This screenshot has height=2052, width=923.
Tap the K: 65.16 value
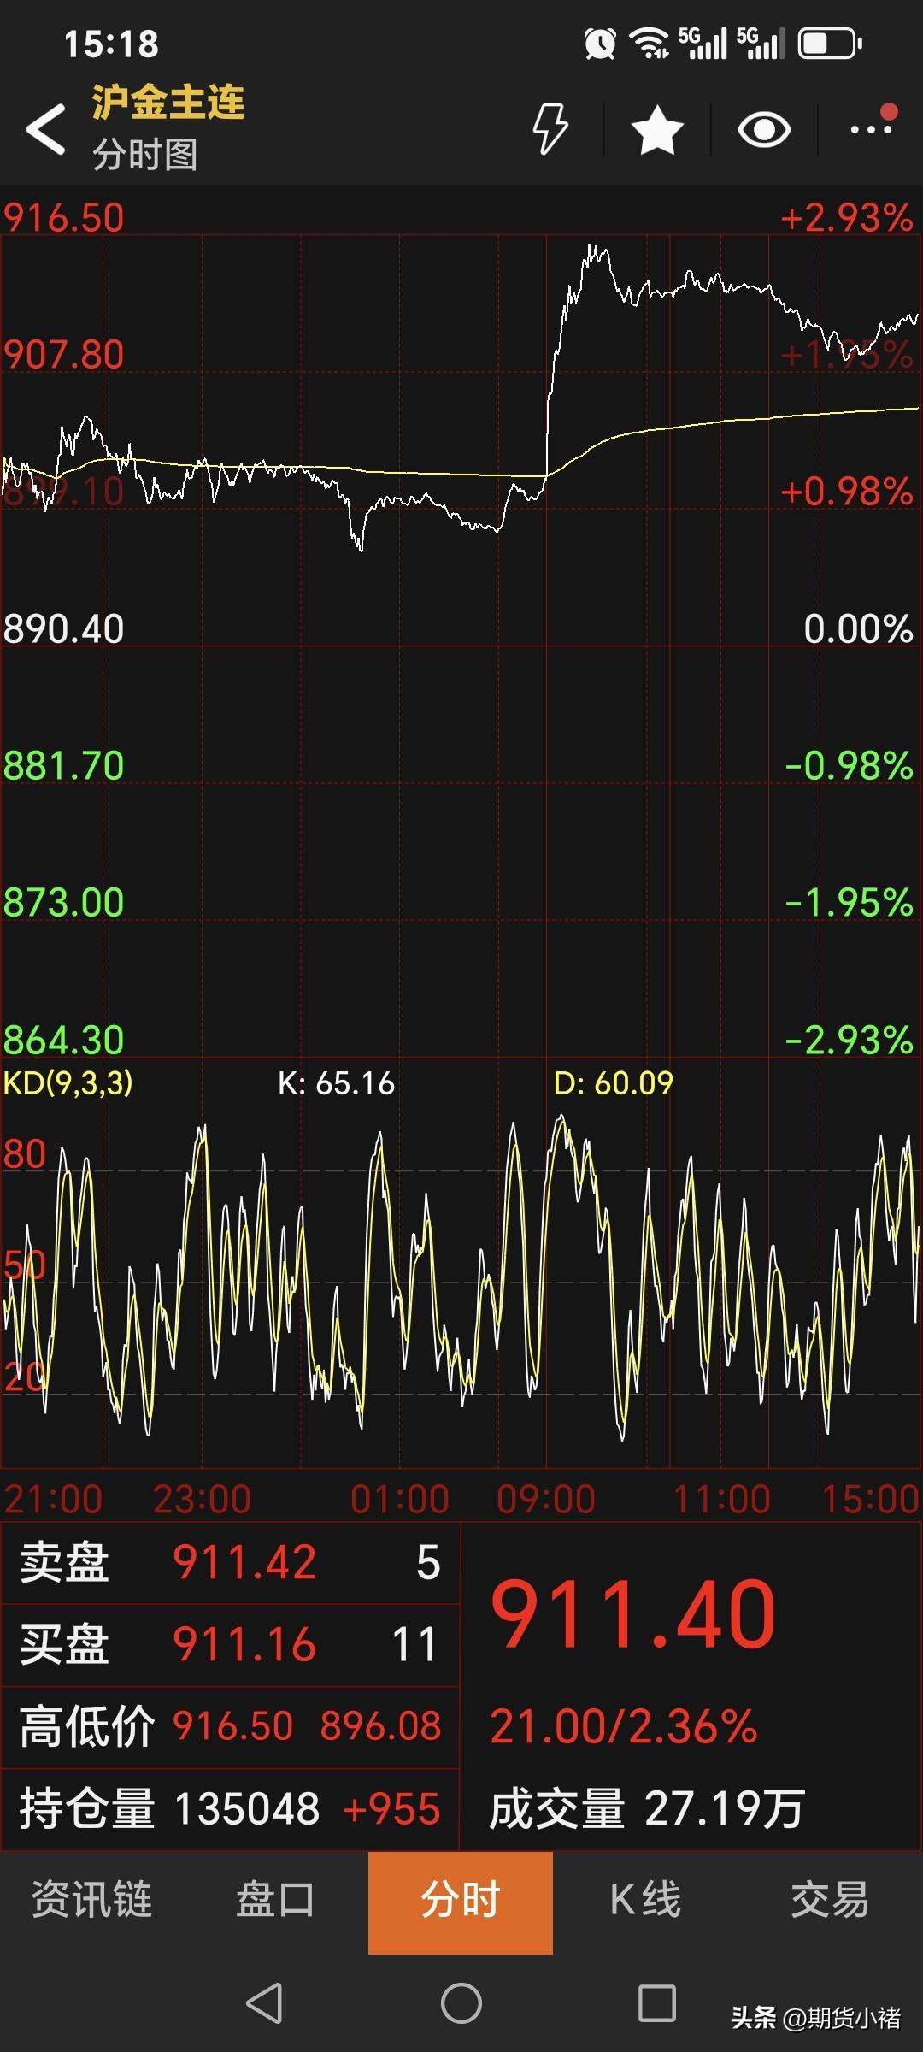click(x=336, y=1083)
